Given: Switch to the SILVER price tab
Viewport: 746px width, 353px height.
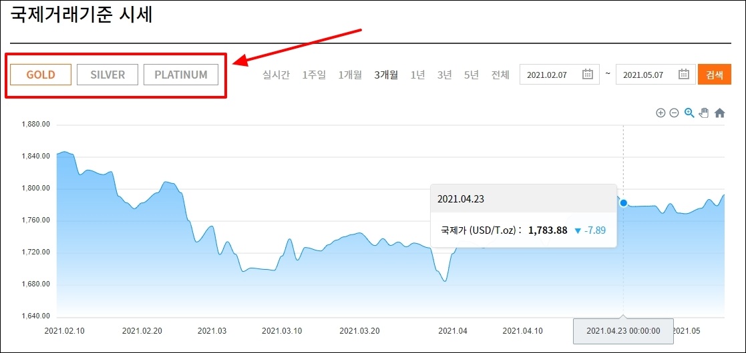Looking at the screenshot, I should click(108, 75).
